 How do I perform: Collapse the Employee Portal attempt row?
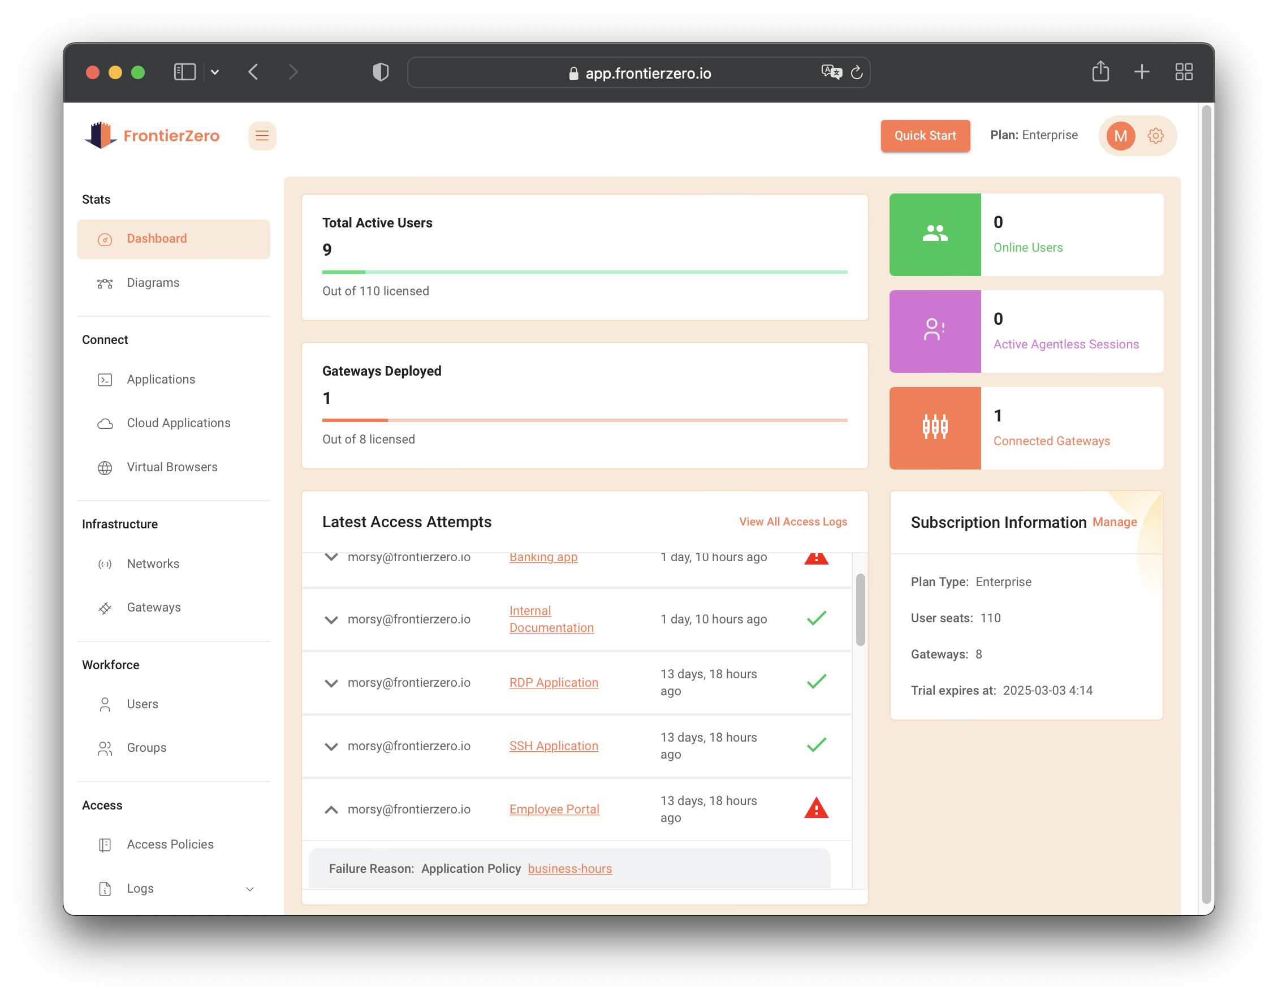[x=331, y=809]
